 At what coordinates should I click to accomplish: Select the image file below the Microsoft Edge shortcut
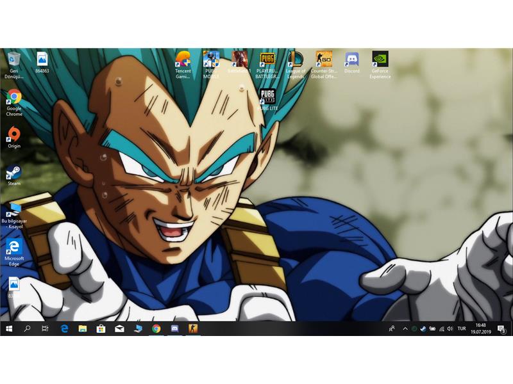(14, 287)
